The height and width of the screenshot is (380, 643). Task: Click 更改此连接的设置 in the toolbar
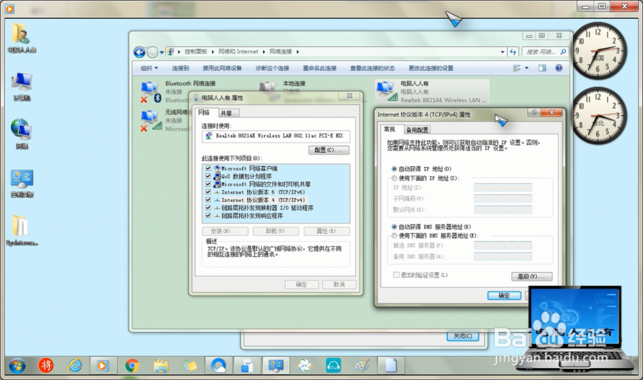431,68
